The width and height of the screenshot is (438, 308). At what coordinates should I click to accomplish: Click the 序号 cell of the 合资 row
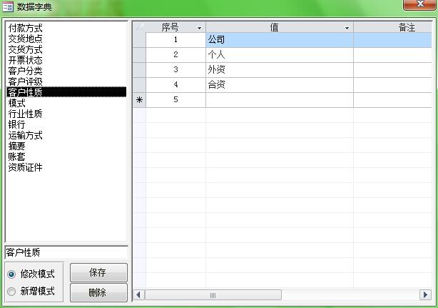[x=175, y=85]
